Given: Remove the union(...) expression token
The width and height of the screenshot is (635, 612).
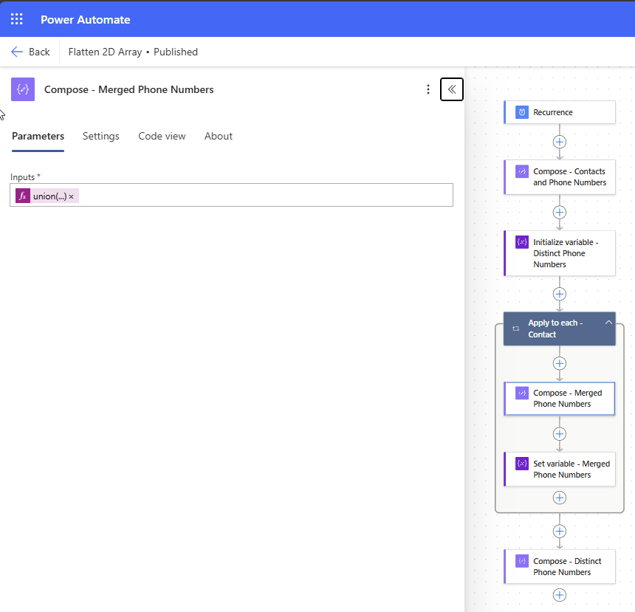Looking at the screenshot, I should (x=72, y=196).
